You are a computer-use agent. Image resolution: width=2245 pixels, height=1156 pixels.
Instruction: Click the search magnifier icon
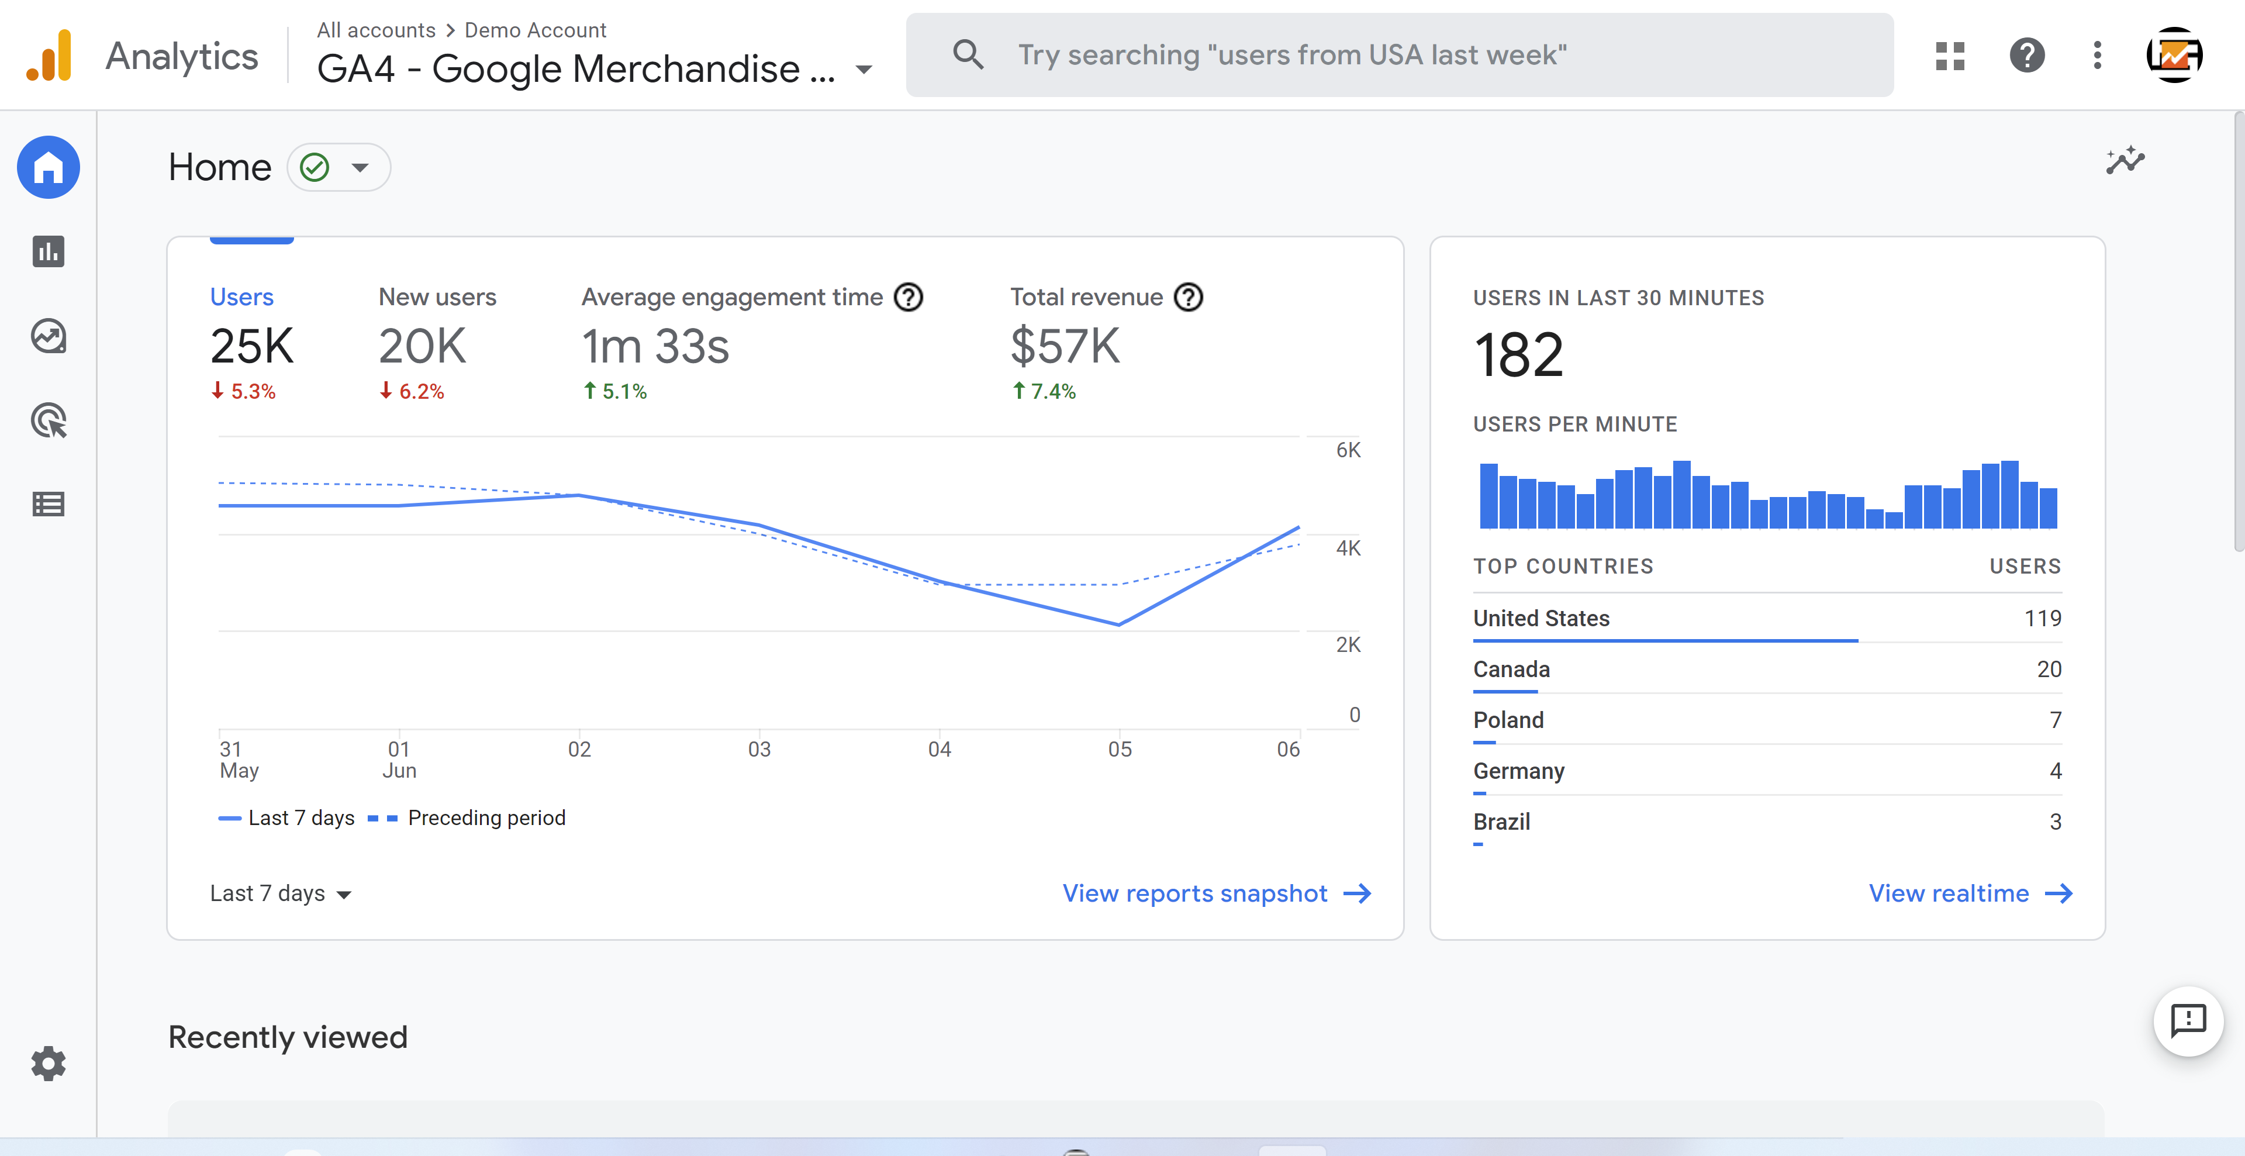(968, 55)
